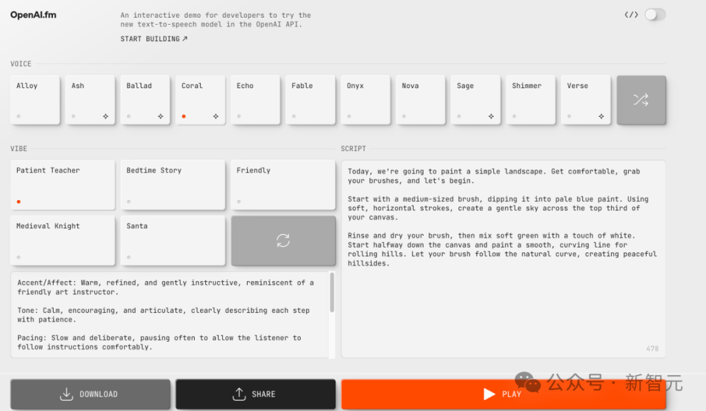
Task: Pick the Nova voice
Action: [420, 100]
